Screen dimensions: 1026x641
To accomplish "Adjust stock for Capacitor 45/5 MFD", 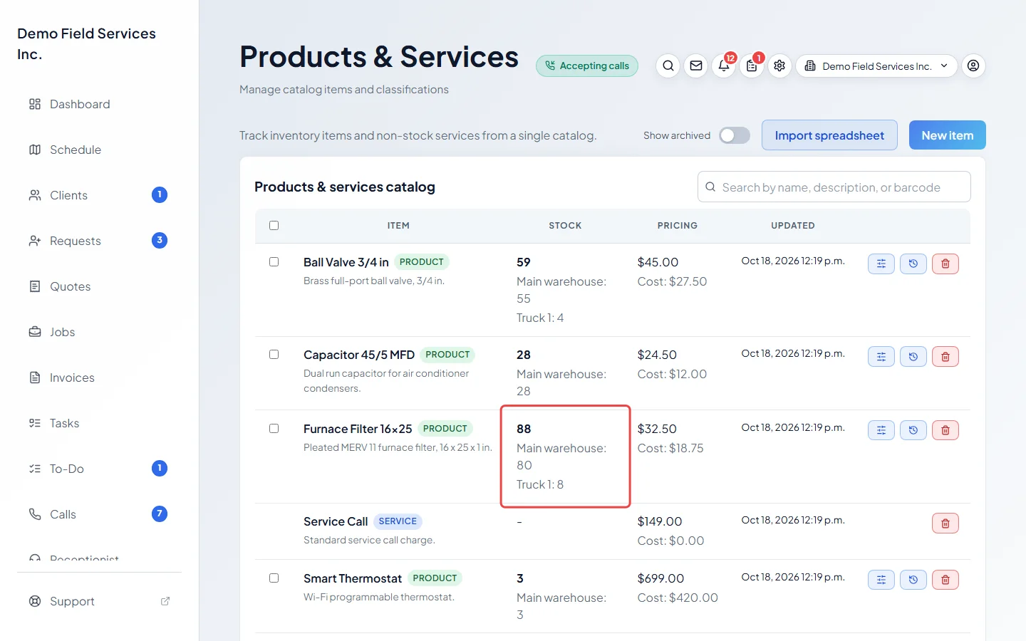I will (881, 356).
